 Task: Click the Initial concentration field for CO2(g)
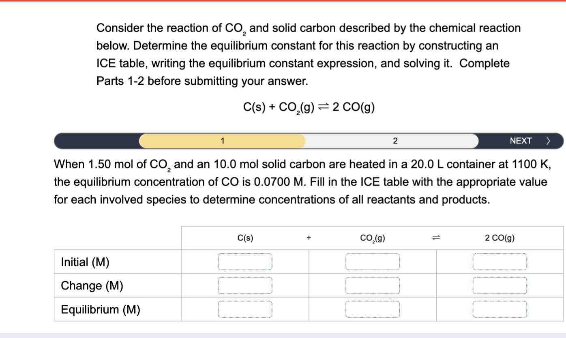pyautogui.click(x=373, y=261)
